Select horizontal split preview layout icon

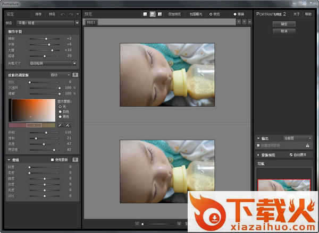152,14
